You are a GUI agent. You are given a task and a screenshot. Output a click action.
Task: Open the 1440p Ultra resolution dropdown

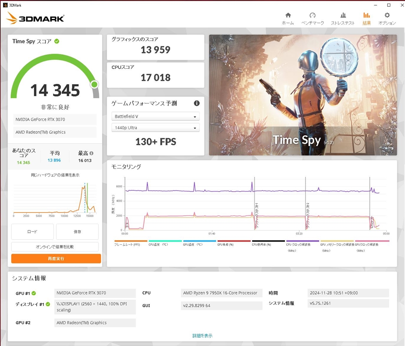tap(155, 128)
